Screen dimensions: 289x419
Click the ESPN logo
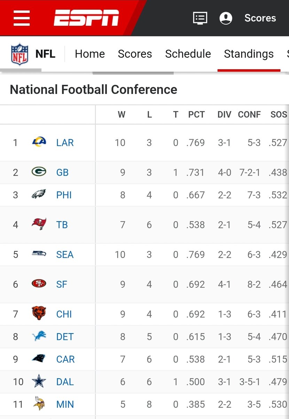(x=86, y=18)
